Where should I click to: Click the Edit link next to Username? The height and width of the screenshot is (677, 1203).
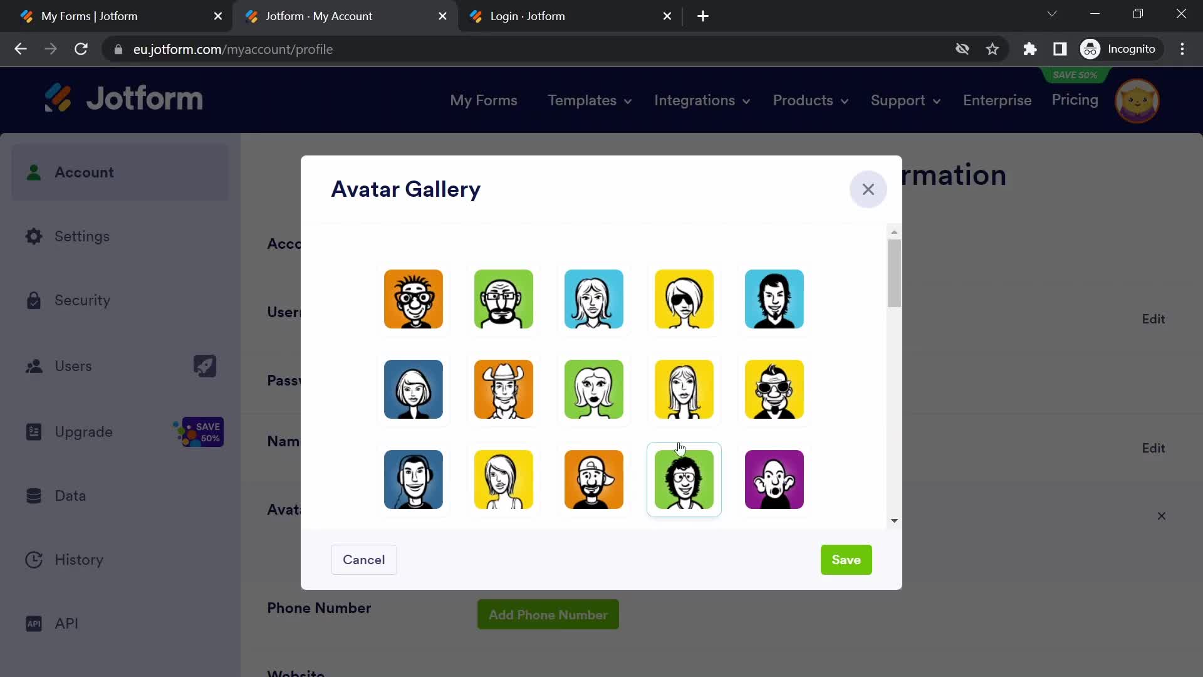pos(1154,319)
